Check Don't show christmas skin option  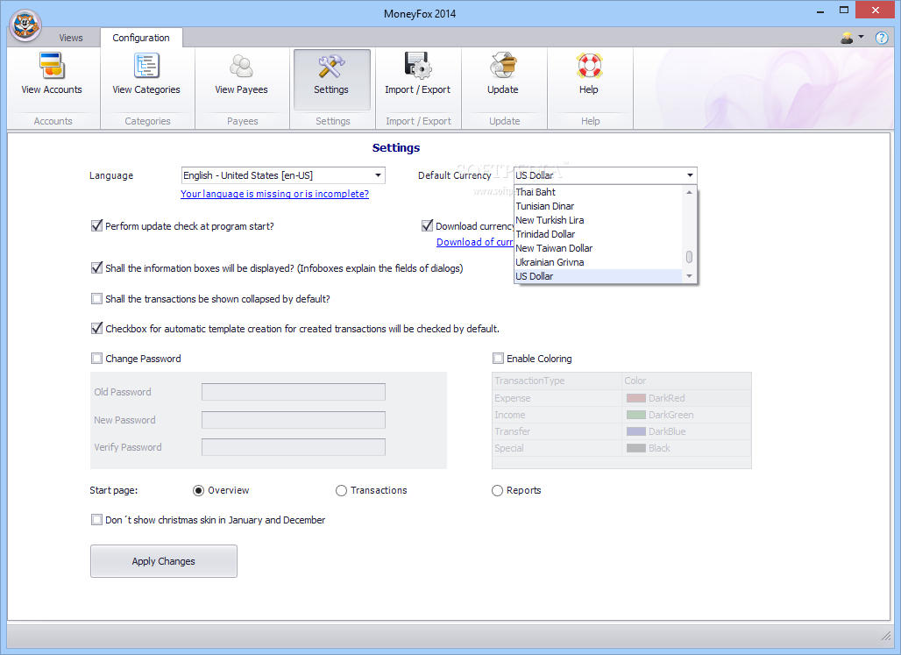pyautogui.click(x=97, y=520)
